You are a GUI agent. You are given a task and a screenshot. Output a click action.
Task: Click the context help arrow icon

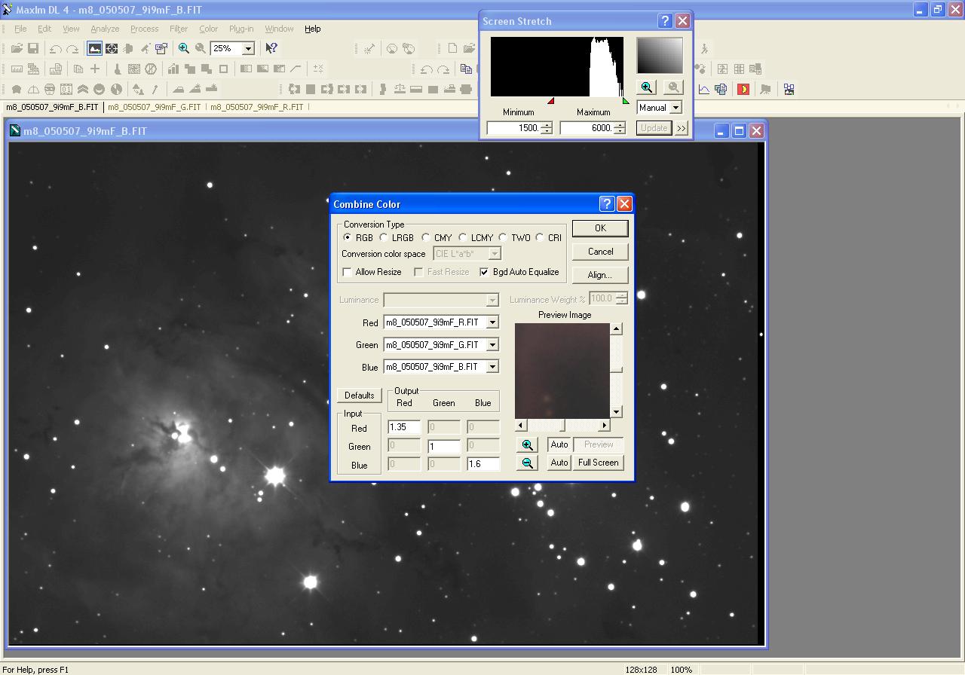271,48
